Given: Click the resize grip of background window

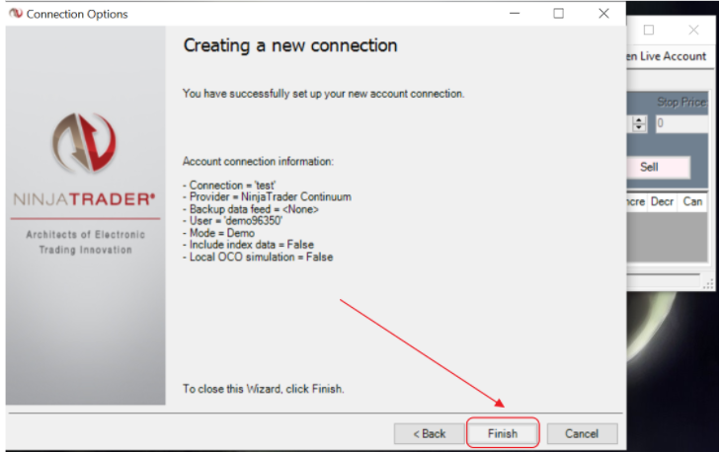Looking at the screenshot, I should (708, 284).
